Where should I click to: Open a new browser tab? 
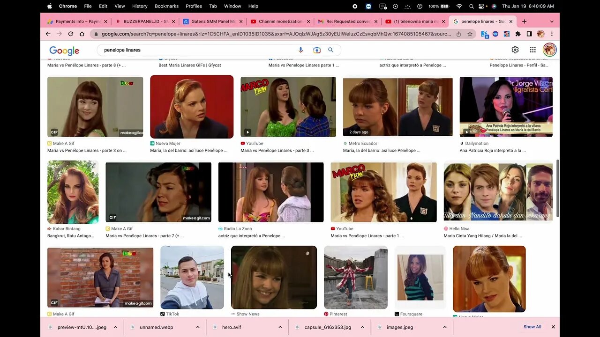[x=524, y=22]
